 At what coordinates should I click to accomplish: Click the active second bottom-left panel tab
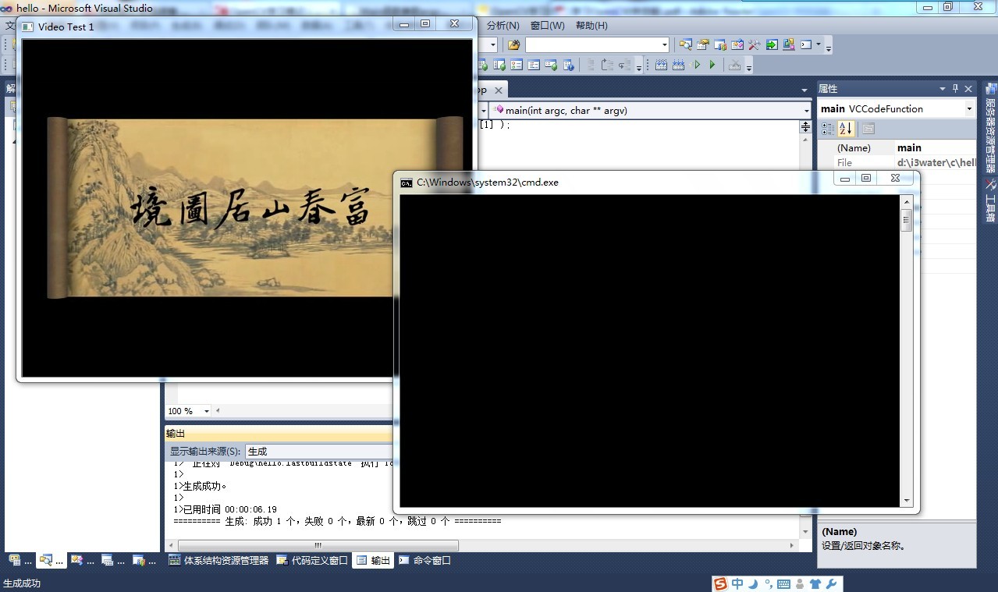point(51,560)
